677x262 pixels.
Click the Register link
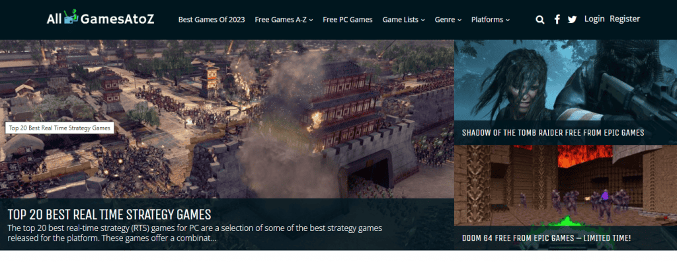pyautogui.click(x=625, y=19)
